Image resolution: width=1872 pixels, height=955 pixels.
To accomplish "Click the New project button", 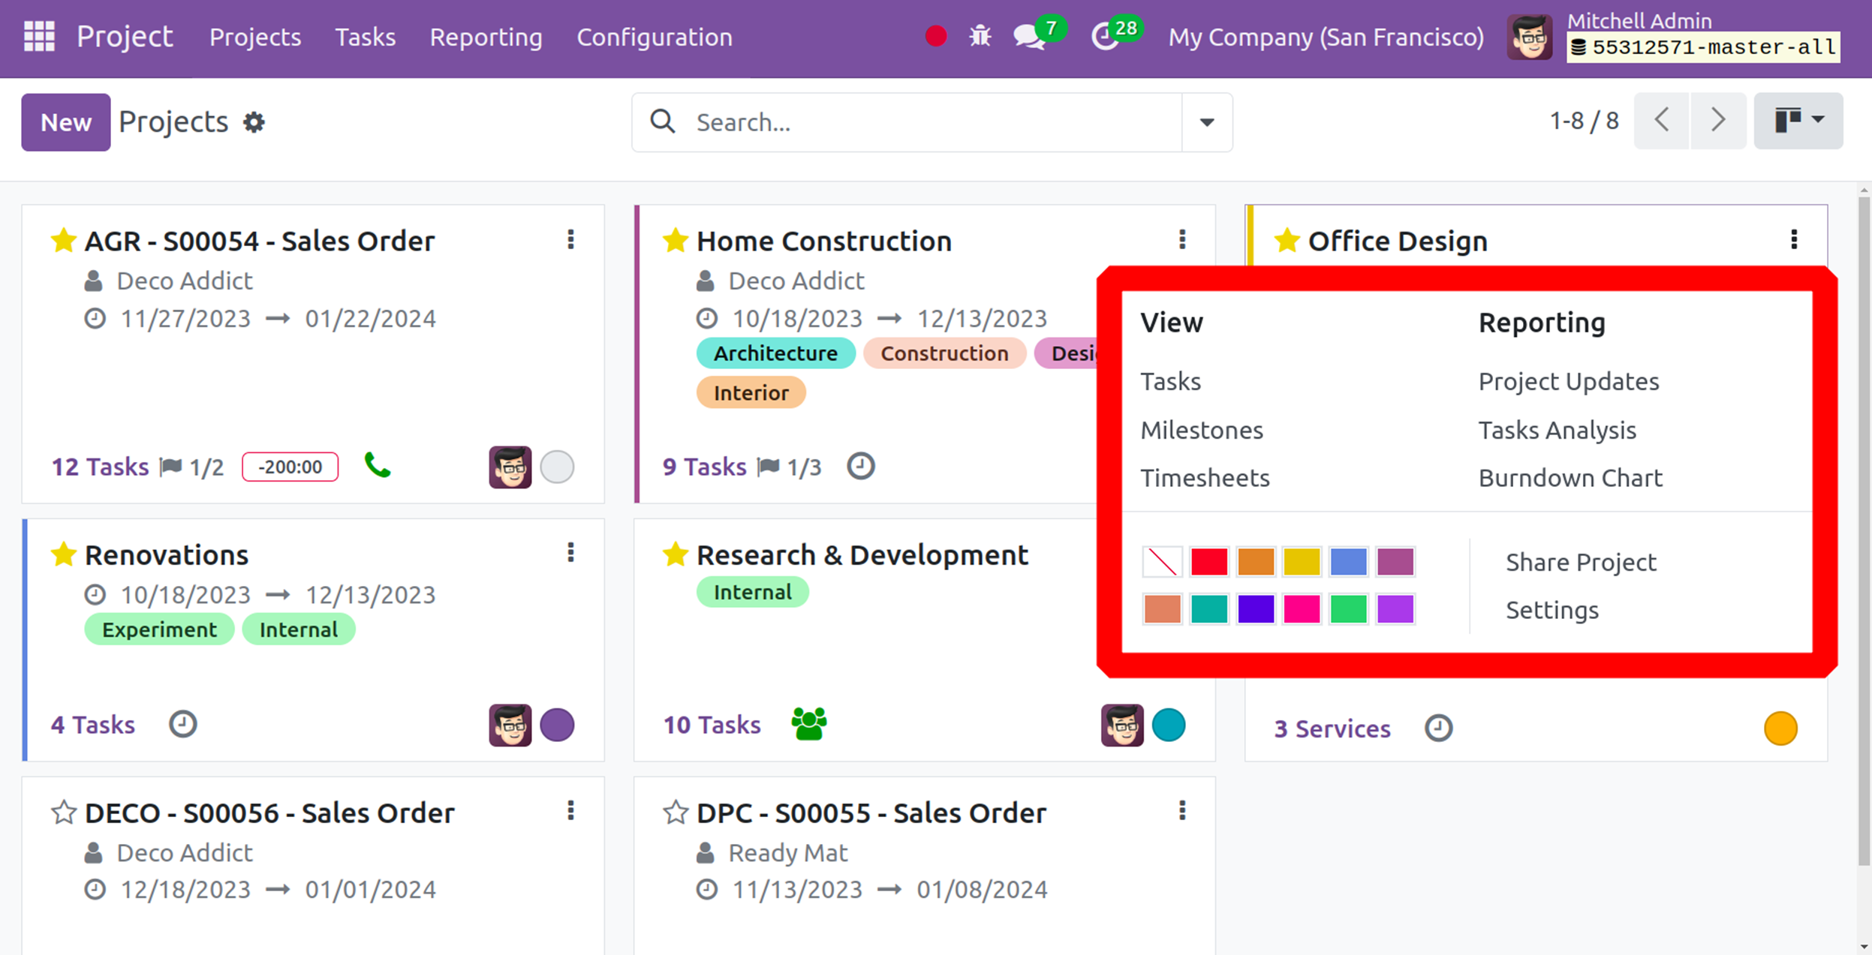I will tap(66, 122).
